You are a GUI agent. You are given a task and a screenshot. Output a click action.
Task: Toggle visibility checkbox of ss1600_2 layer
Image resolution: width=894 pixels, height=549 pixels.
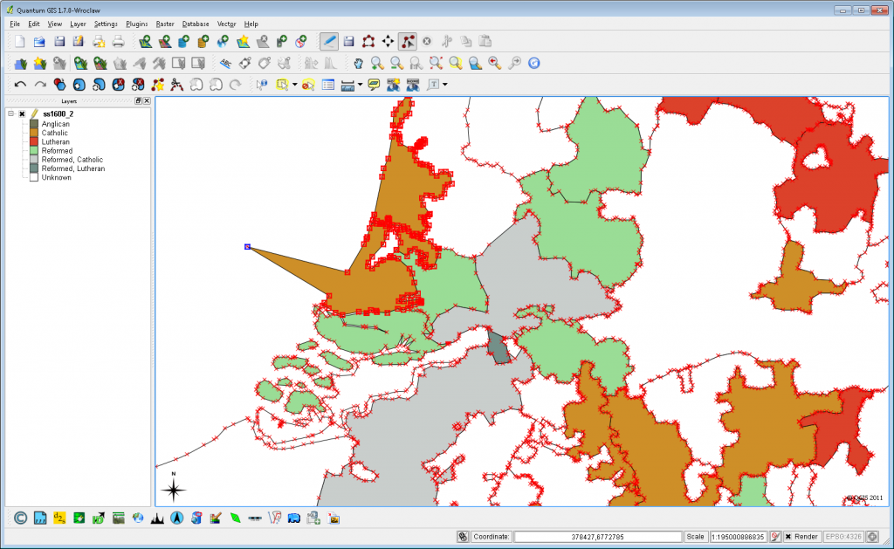[22, 114]
